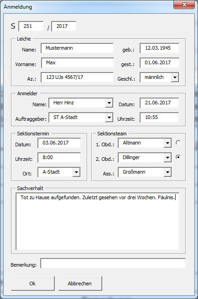
Task: Open the 2. Obd. dropdown showing Dillinger
Action: coord(167,158)
